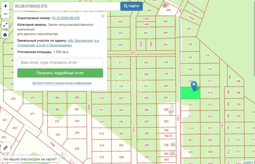Select parcel 315 on the map
The width and height of the screenshot is (255, 164).
click(102, 157)
